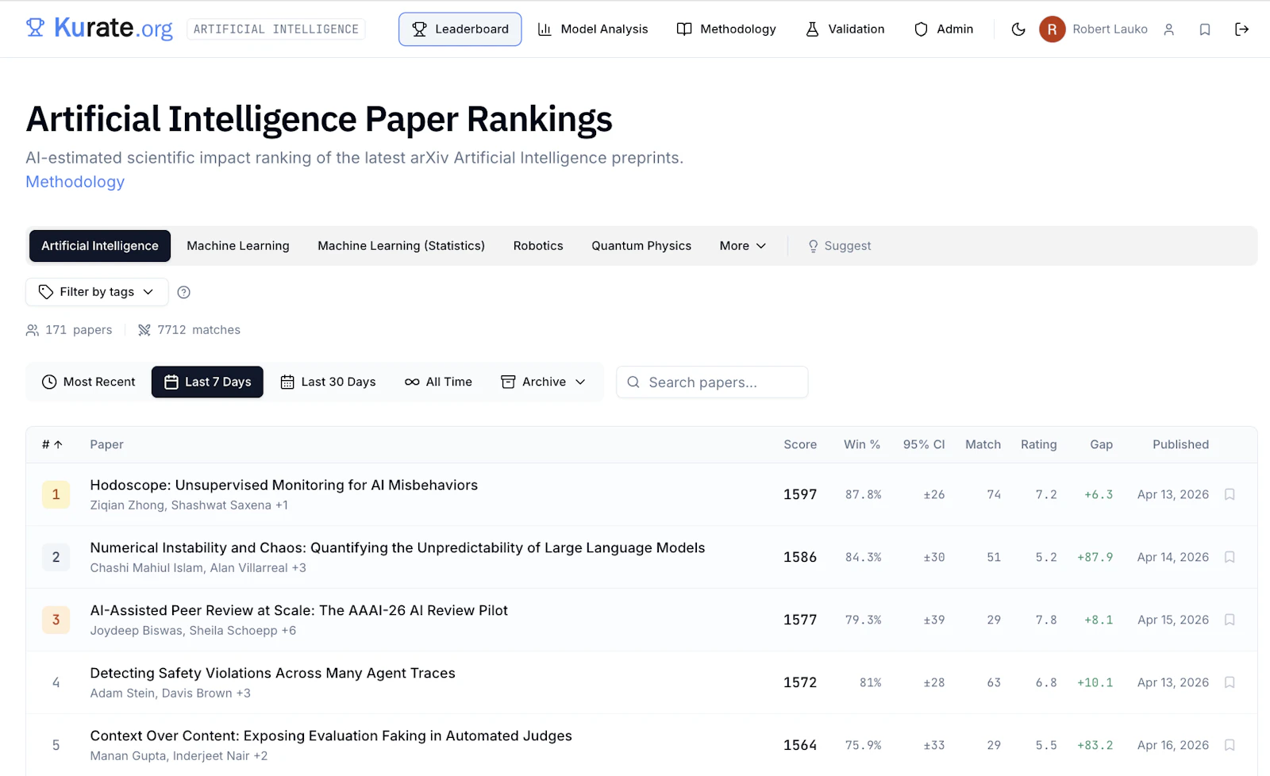Click score 1597 in Hodoscope row
Viewport: 1270px width, 776px height.
coord(800,494)
